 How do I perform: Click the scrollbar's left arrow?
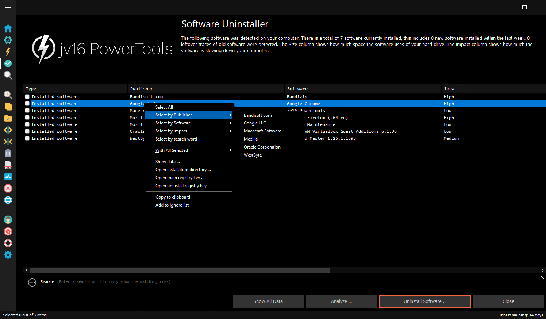[26, 270]
